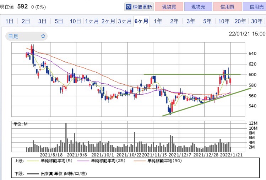The height and width of the screenshot is (180, 266).
Task: Click the 12M volume axis label
Action: click(x=253, y=123)
